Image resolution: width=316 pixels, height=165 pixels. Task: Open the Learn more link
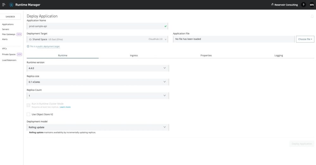coord(65,107)
